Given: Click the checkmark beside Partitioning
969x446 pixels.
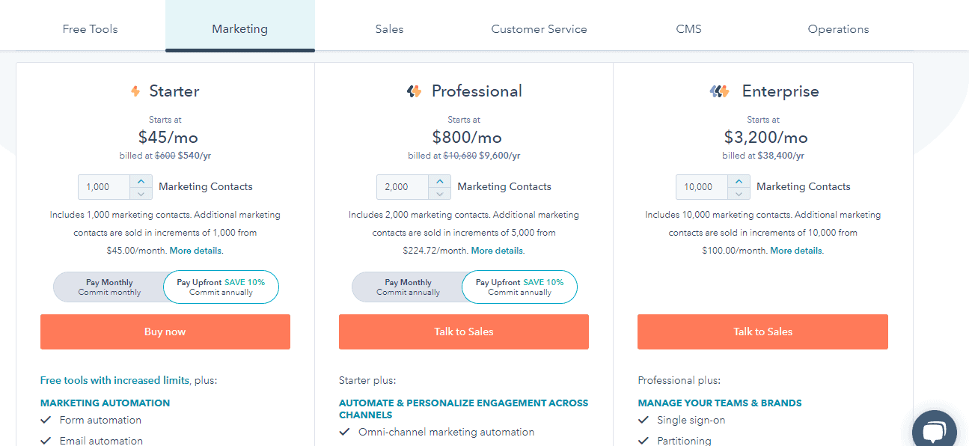Looking at the screenshot, I should pyautogui.click(x=644, y=441).
